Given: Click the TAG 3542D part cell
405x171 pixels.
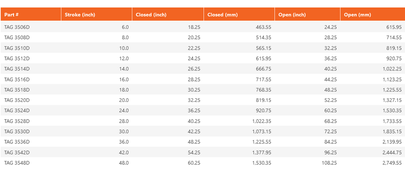Looking at the screenshot, I should [x=17, y=152].
